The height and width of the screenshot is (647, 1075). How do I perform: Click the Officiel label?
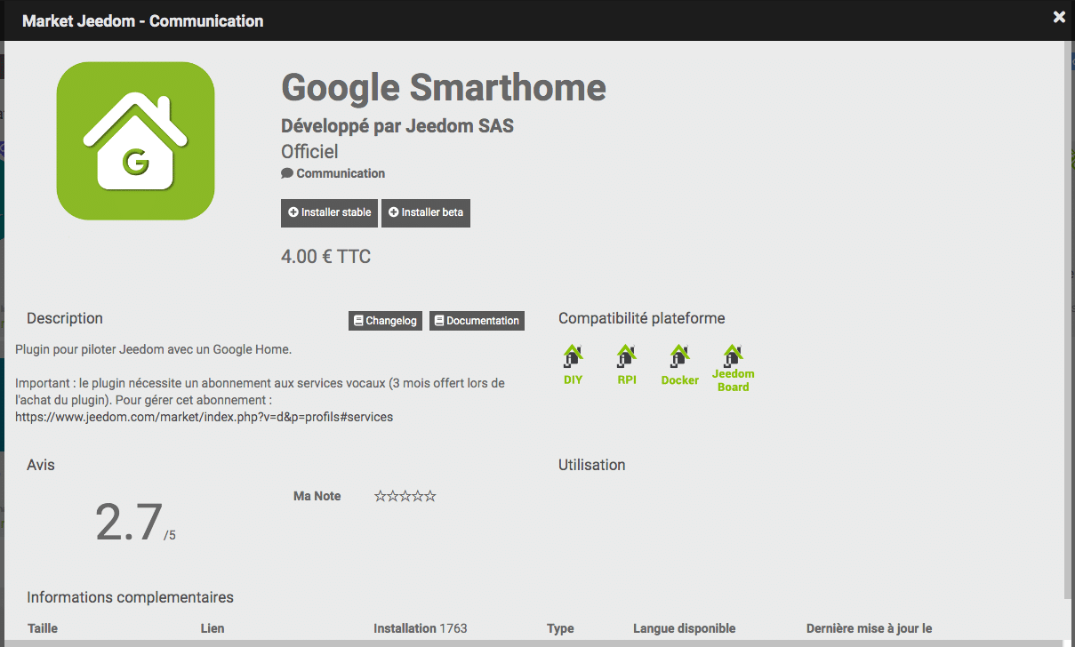309,152
